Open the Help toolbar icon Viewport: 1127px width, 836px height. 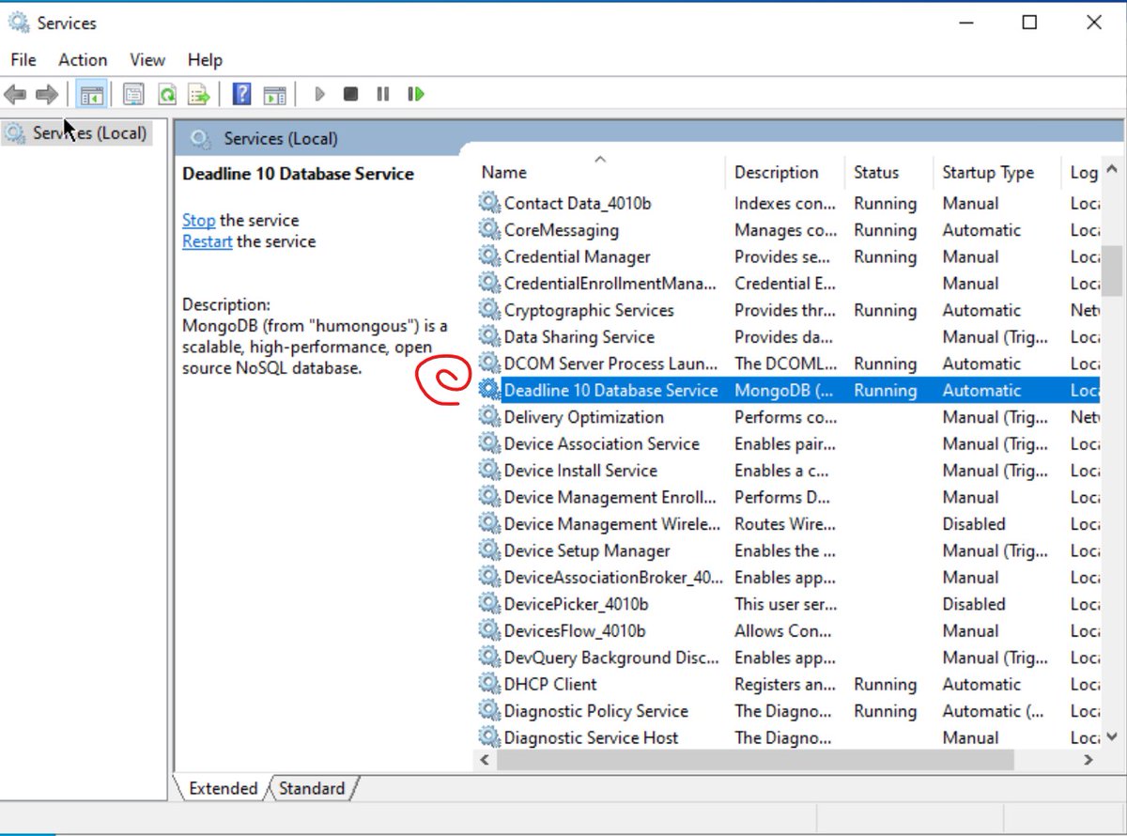241,94
